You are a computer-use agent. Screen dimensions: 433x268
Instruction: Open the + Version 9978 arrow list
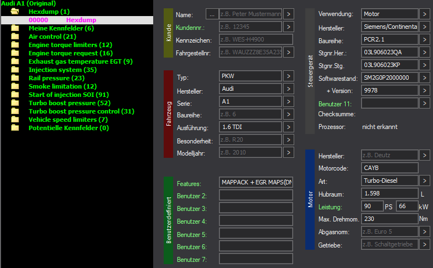pos(425,90)
